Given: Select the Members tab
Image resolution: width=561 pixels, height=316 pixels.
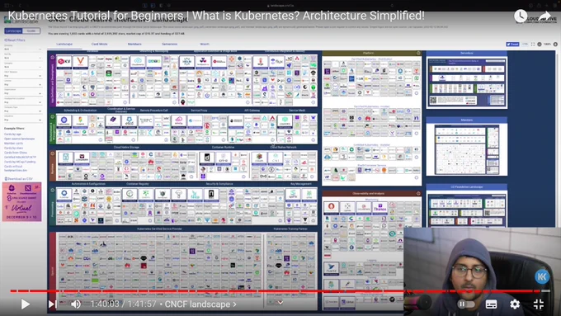Looking at the screenshot, I should pyautogui.click(x=134, y=44).
